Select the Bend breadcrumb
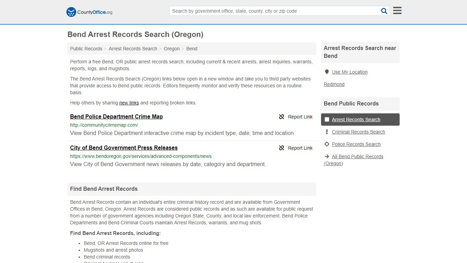Viewport: 467px width, 263px height. pyautogui.click(x=192, y=49)
